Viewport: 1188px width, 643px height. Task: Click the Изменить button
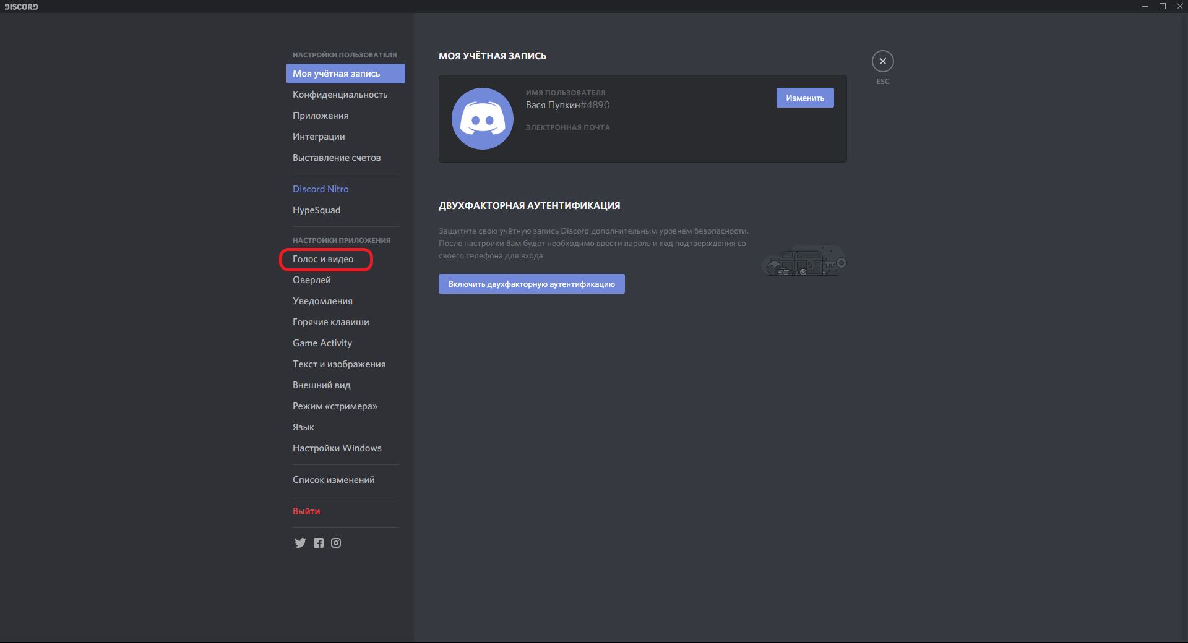tap(805, 98)
